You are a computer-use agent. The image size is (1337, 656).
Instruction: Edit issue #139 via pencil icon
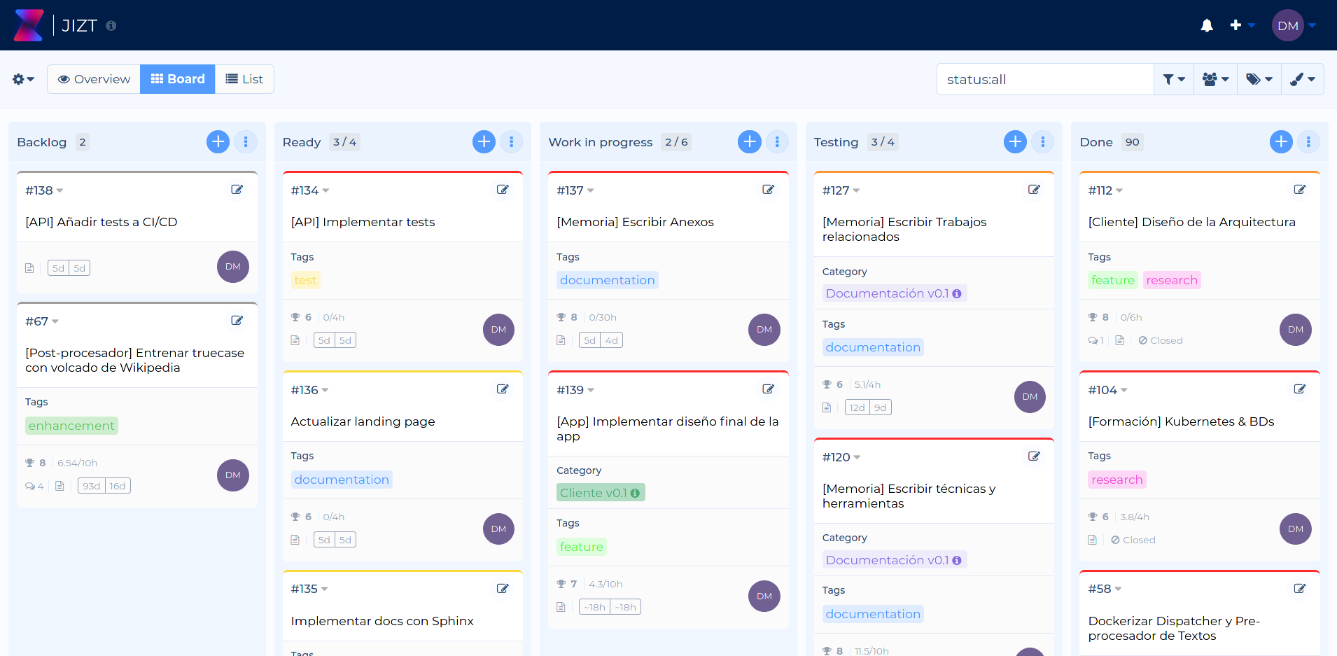(x=769, y=389)
